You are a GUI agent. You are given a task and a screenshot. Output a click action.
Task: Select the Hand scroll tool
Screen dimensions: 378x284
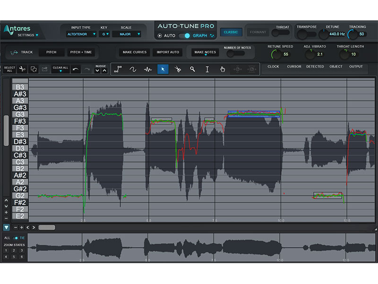pyautogui.click(x=222, y=69)
